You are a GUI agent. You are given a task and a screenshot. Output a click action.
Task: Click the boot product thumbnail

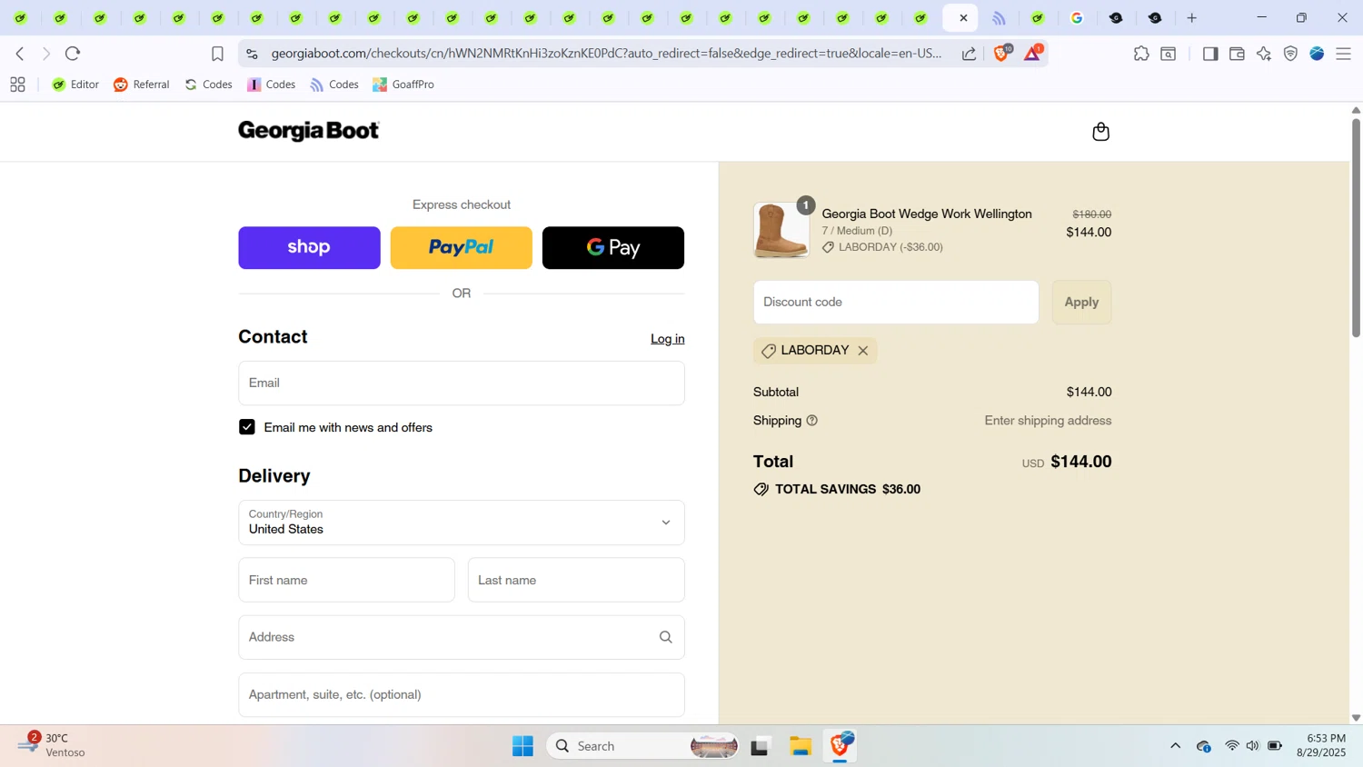pyautogui.click(x=781, y=230)
